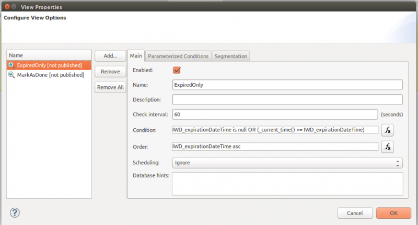Viewport: 418px width, 225px height.
Task: Click the Remove button
Action: (110, 71)
